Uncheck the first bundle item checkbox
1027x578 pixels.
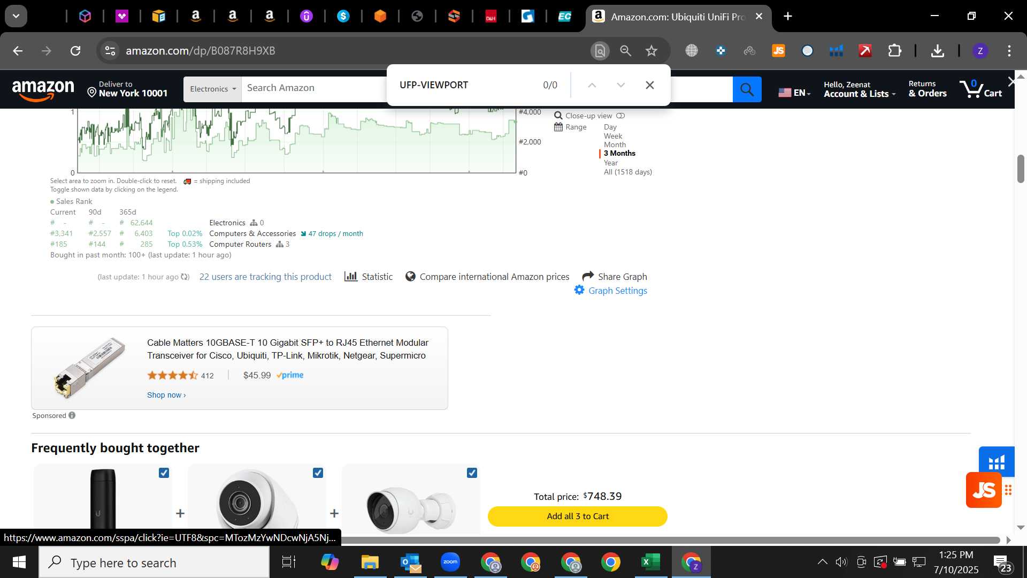(x=164, y=473)
